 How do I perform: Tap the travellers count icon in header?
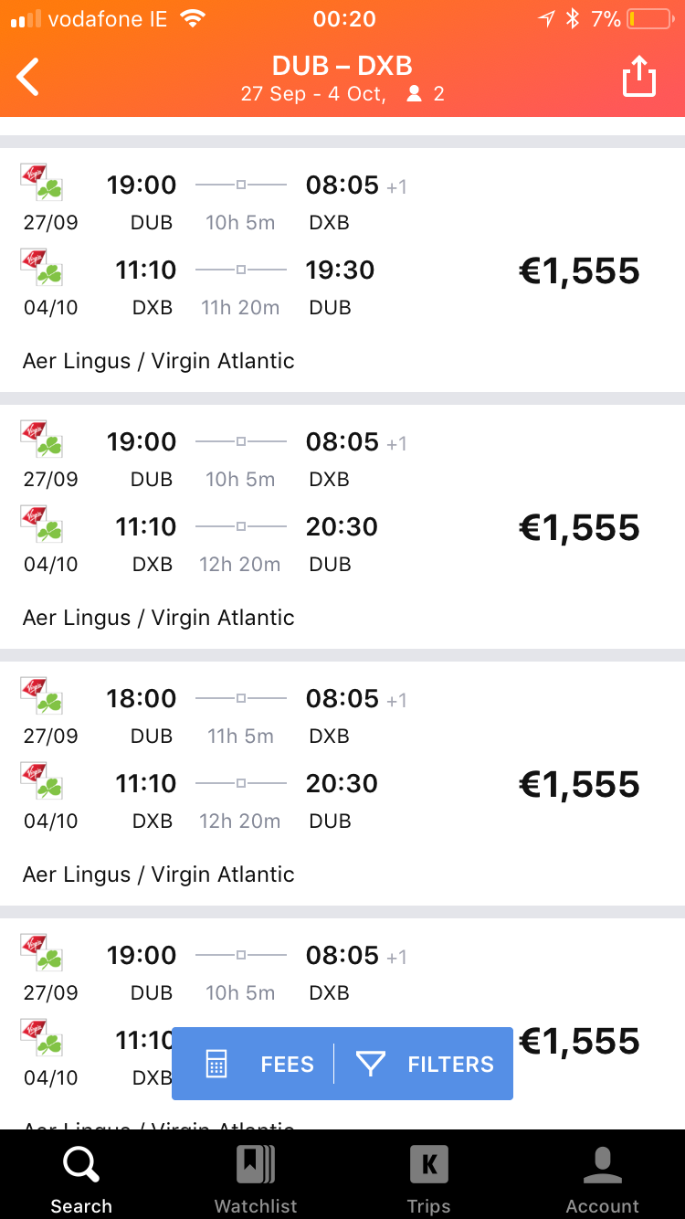pos(415,93)
